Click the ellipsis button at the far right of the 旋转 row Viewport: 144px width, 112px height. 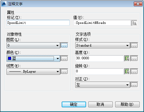[x=134, y=71]
